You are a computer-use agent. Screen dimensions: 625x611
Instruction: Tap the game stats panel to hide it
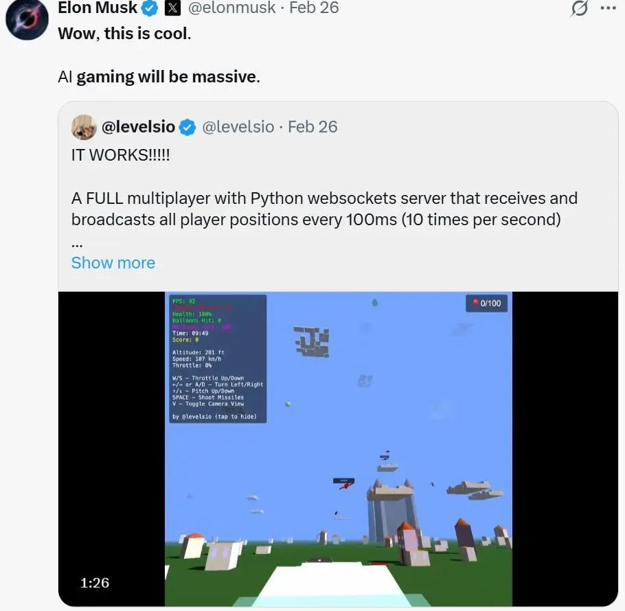[218, 358]
